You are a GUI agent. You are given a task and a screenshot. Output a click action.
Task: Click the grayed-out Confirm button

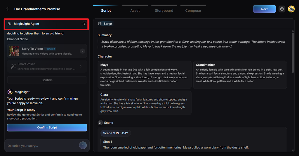click(47, 80)
